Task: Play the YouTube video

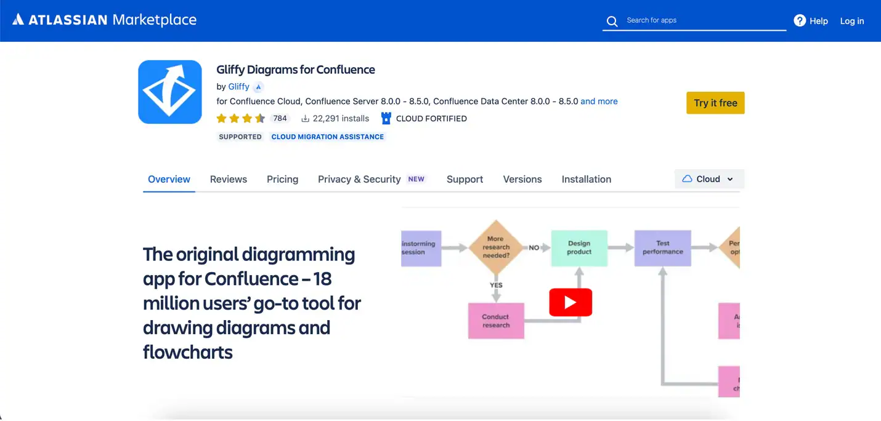Action: click(570, 302)
